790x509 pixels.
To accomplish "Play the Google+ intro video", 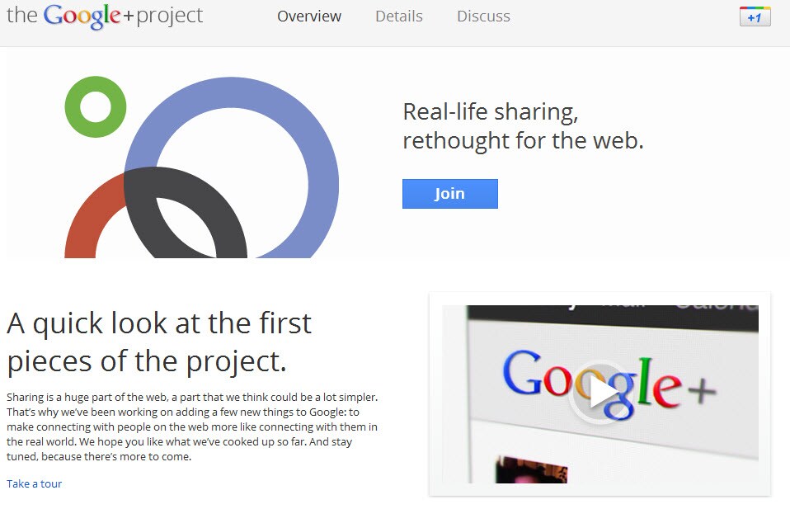I will [600, 393].
